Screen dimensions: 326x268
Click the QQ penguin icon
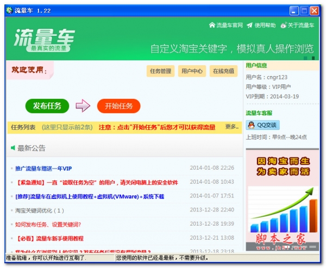tap(252, 125)
